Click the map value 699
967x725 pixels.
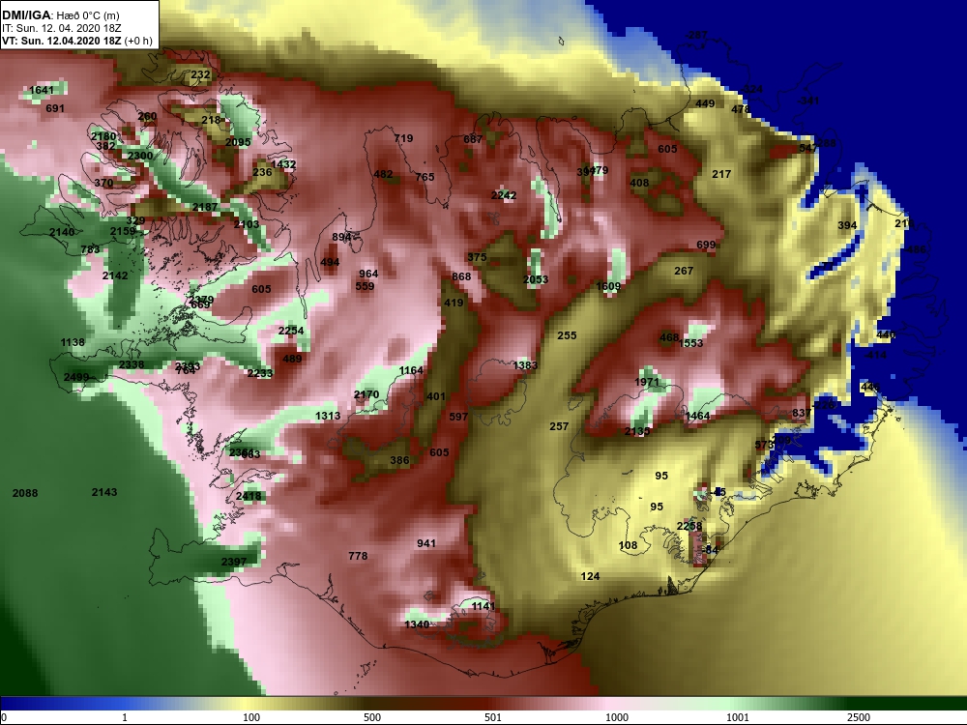(x=706, y=245)
